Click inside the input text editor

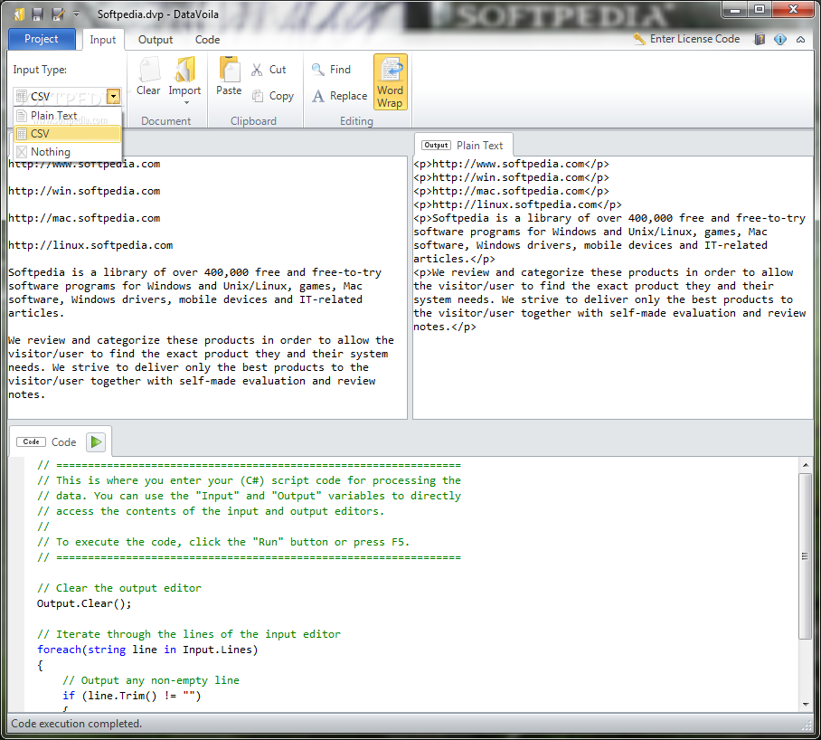(207, 287)
